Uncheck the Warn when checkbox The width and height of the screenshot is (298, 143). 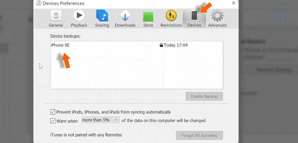tap(53, 121)
